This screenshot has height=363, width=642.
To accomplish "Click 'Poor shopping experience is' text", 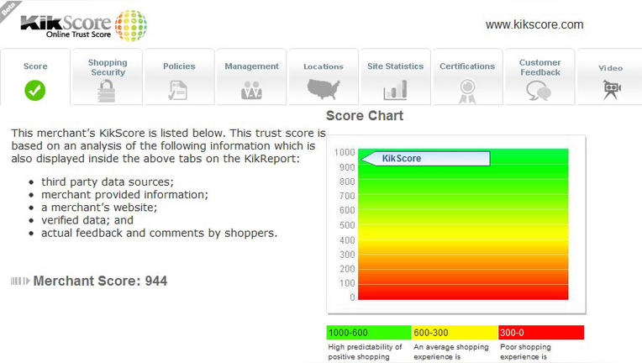I will point(525,352).
